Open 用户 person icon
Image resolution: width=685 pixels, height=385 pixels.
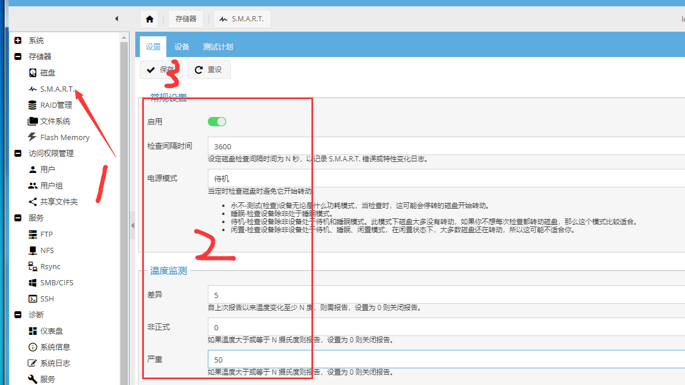tap(33, 169)
